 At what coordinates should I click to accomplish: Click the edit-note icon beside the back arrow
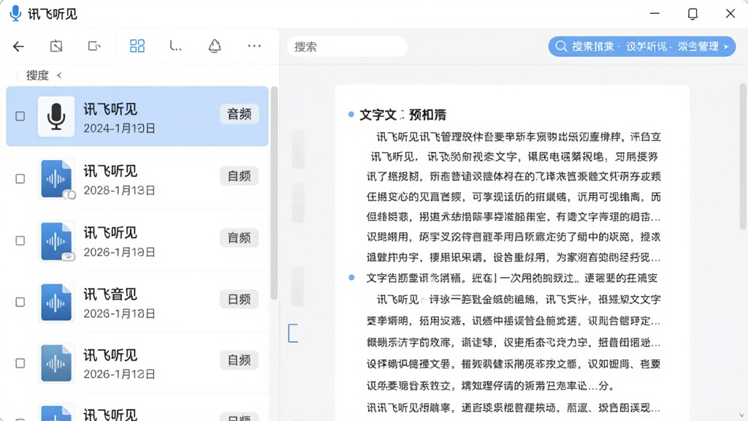[56, 46]
